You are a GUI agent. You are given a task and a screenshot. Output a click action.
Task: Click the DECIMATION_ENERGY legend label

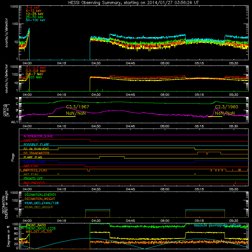click(40, 195)
